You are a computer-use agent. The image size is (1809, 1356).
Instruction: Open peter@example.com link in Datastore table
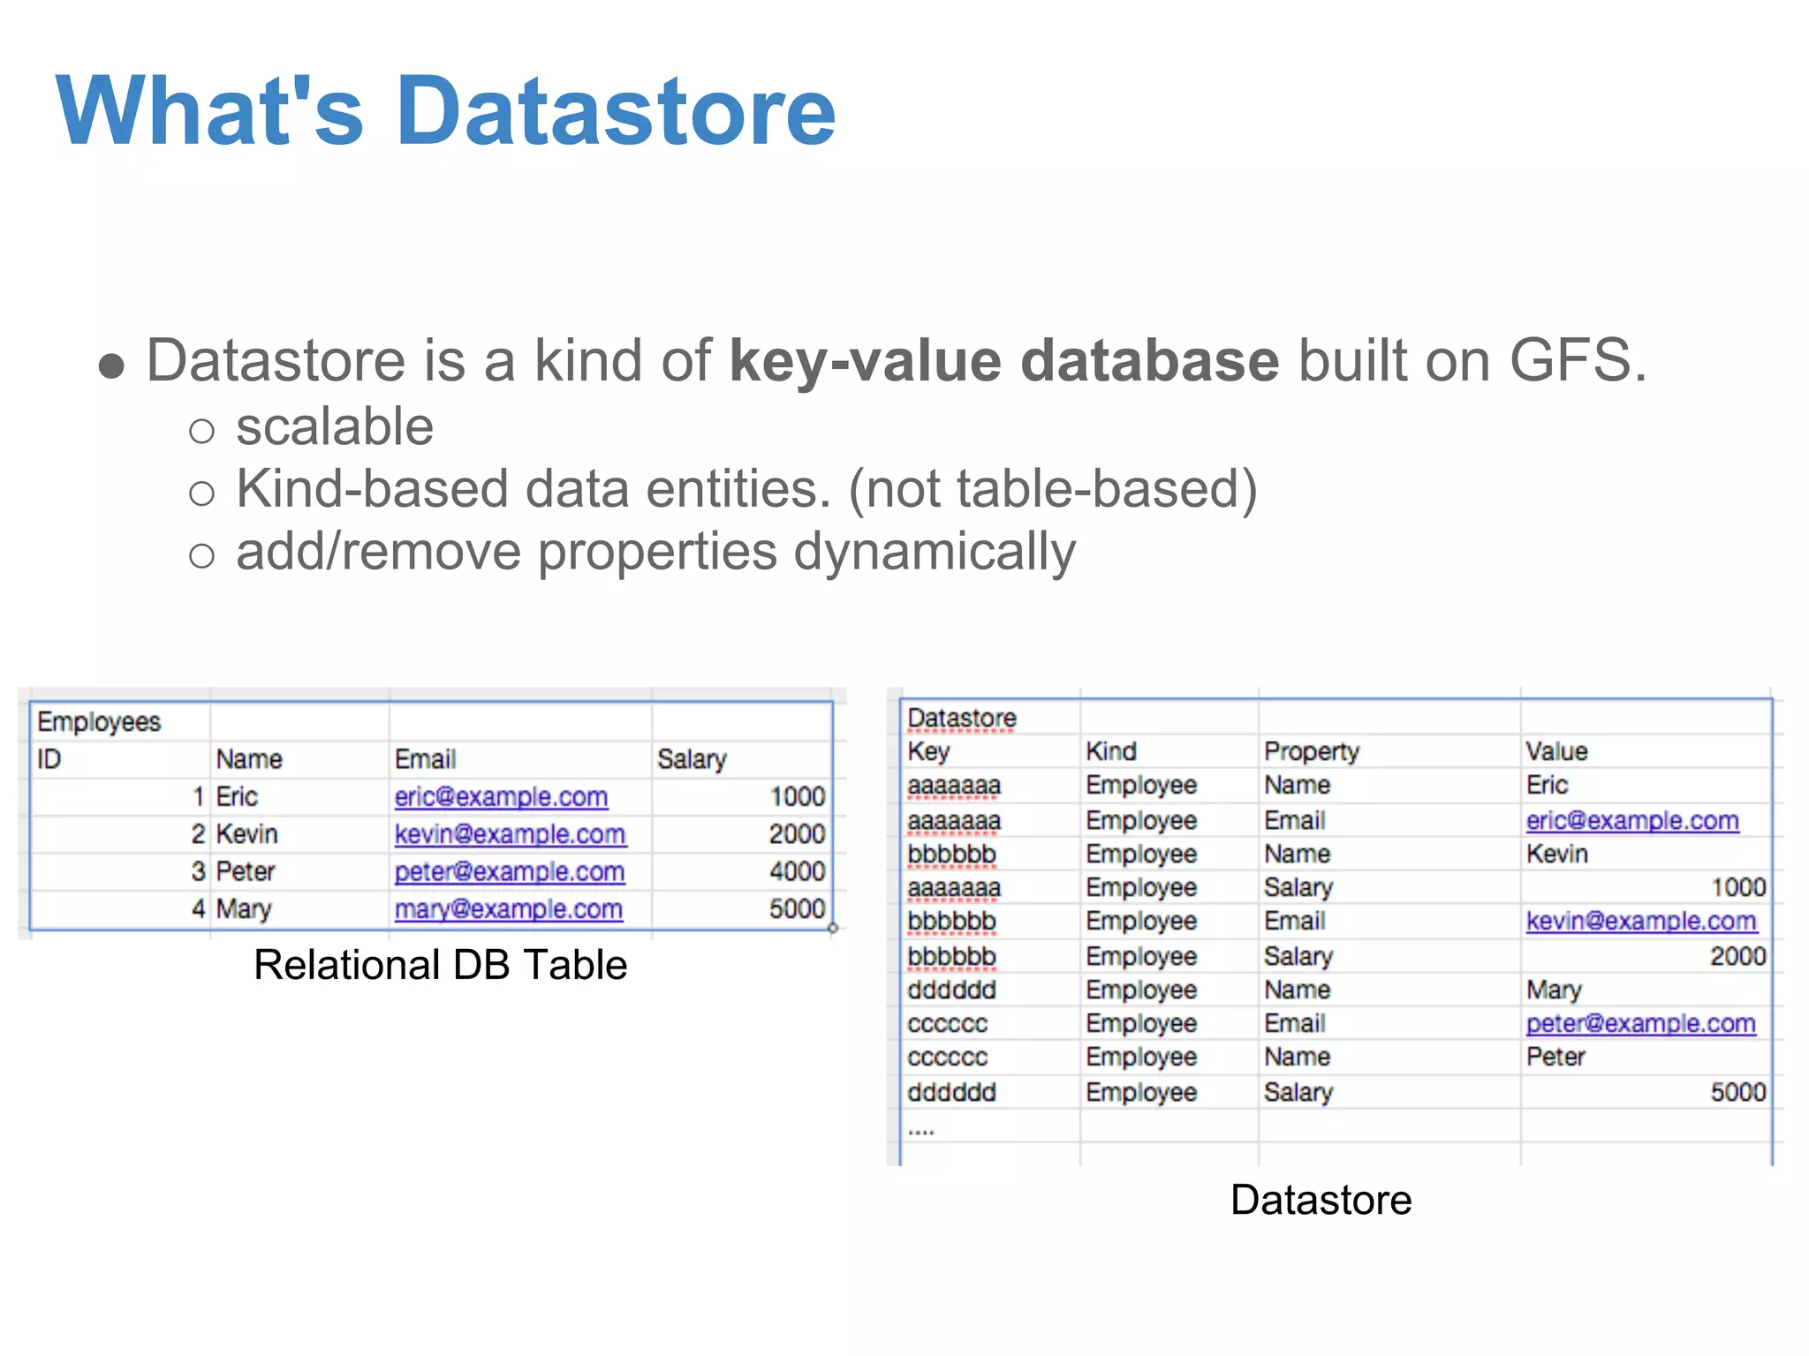point(1640,1023)
